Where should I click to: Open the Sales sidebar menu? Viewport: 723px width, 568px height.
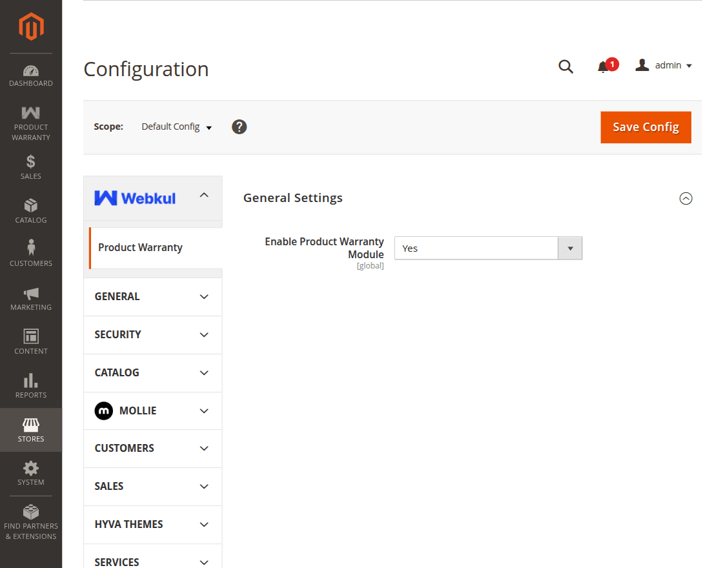pyautogui.click(x=30, y=167)
